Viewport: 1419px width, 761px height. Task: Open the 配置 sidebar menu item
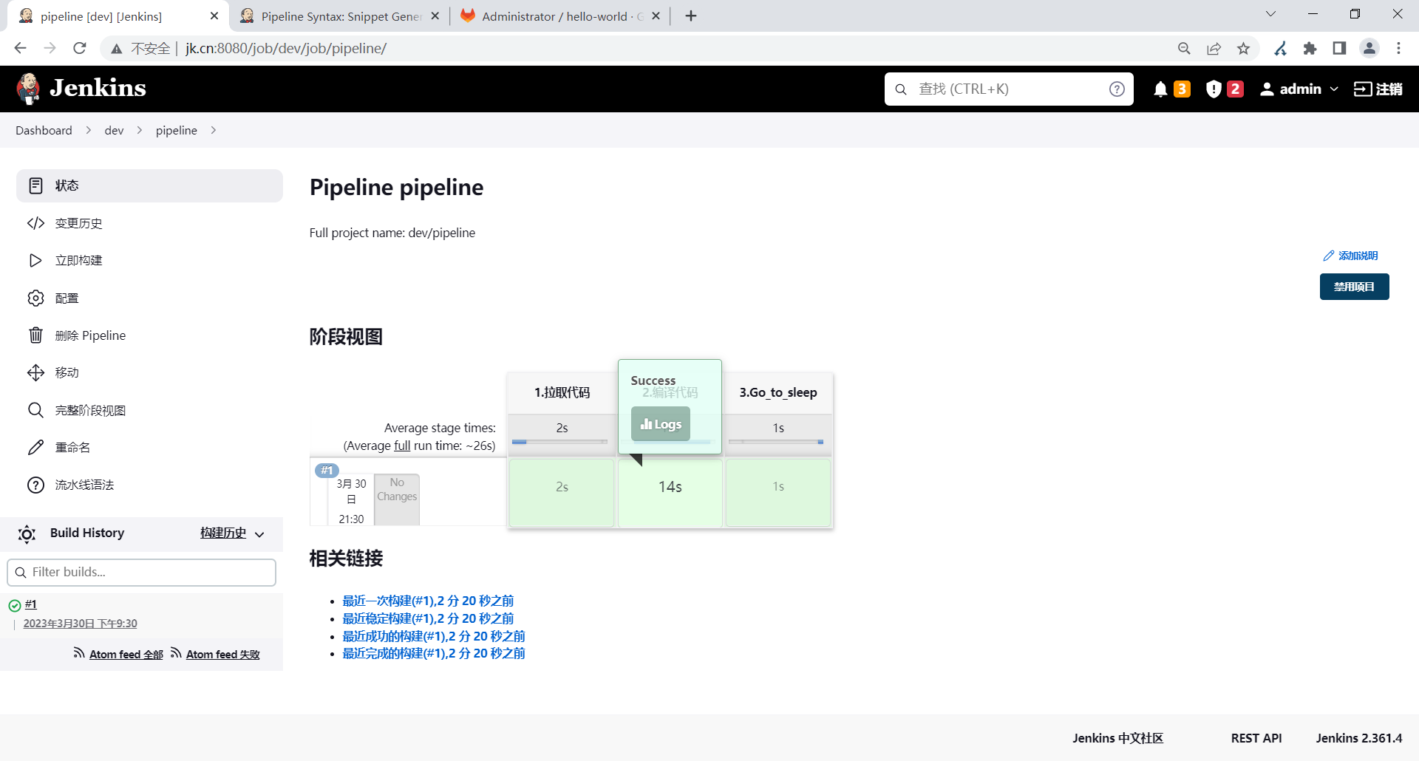click(x=149, y=298)
